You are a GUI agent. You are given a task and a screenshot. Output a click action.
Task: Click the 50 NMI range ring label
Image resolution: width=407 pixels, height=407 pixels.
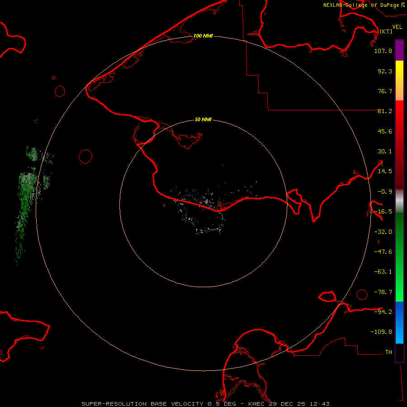tap(203, 120)
